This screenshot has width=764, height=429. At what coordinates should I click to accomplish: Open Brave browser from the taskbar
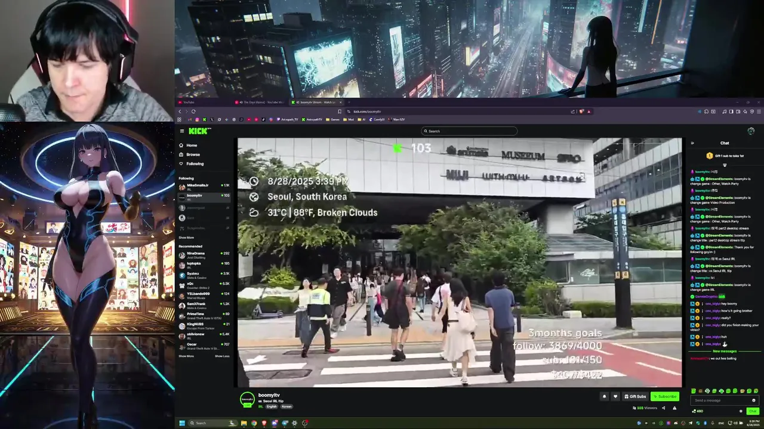(264, 423)
